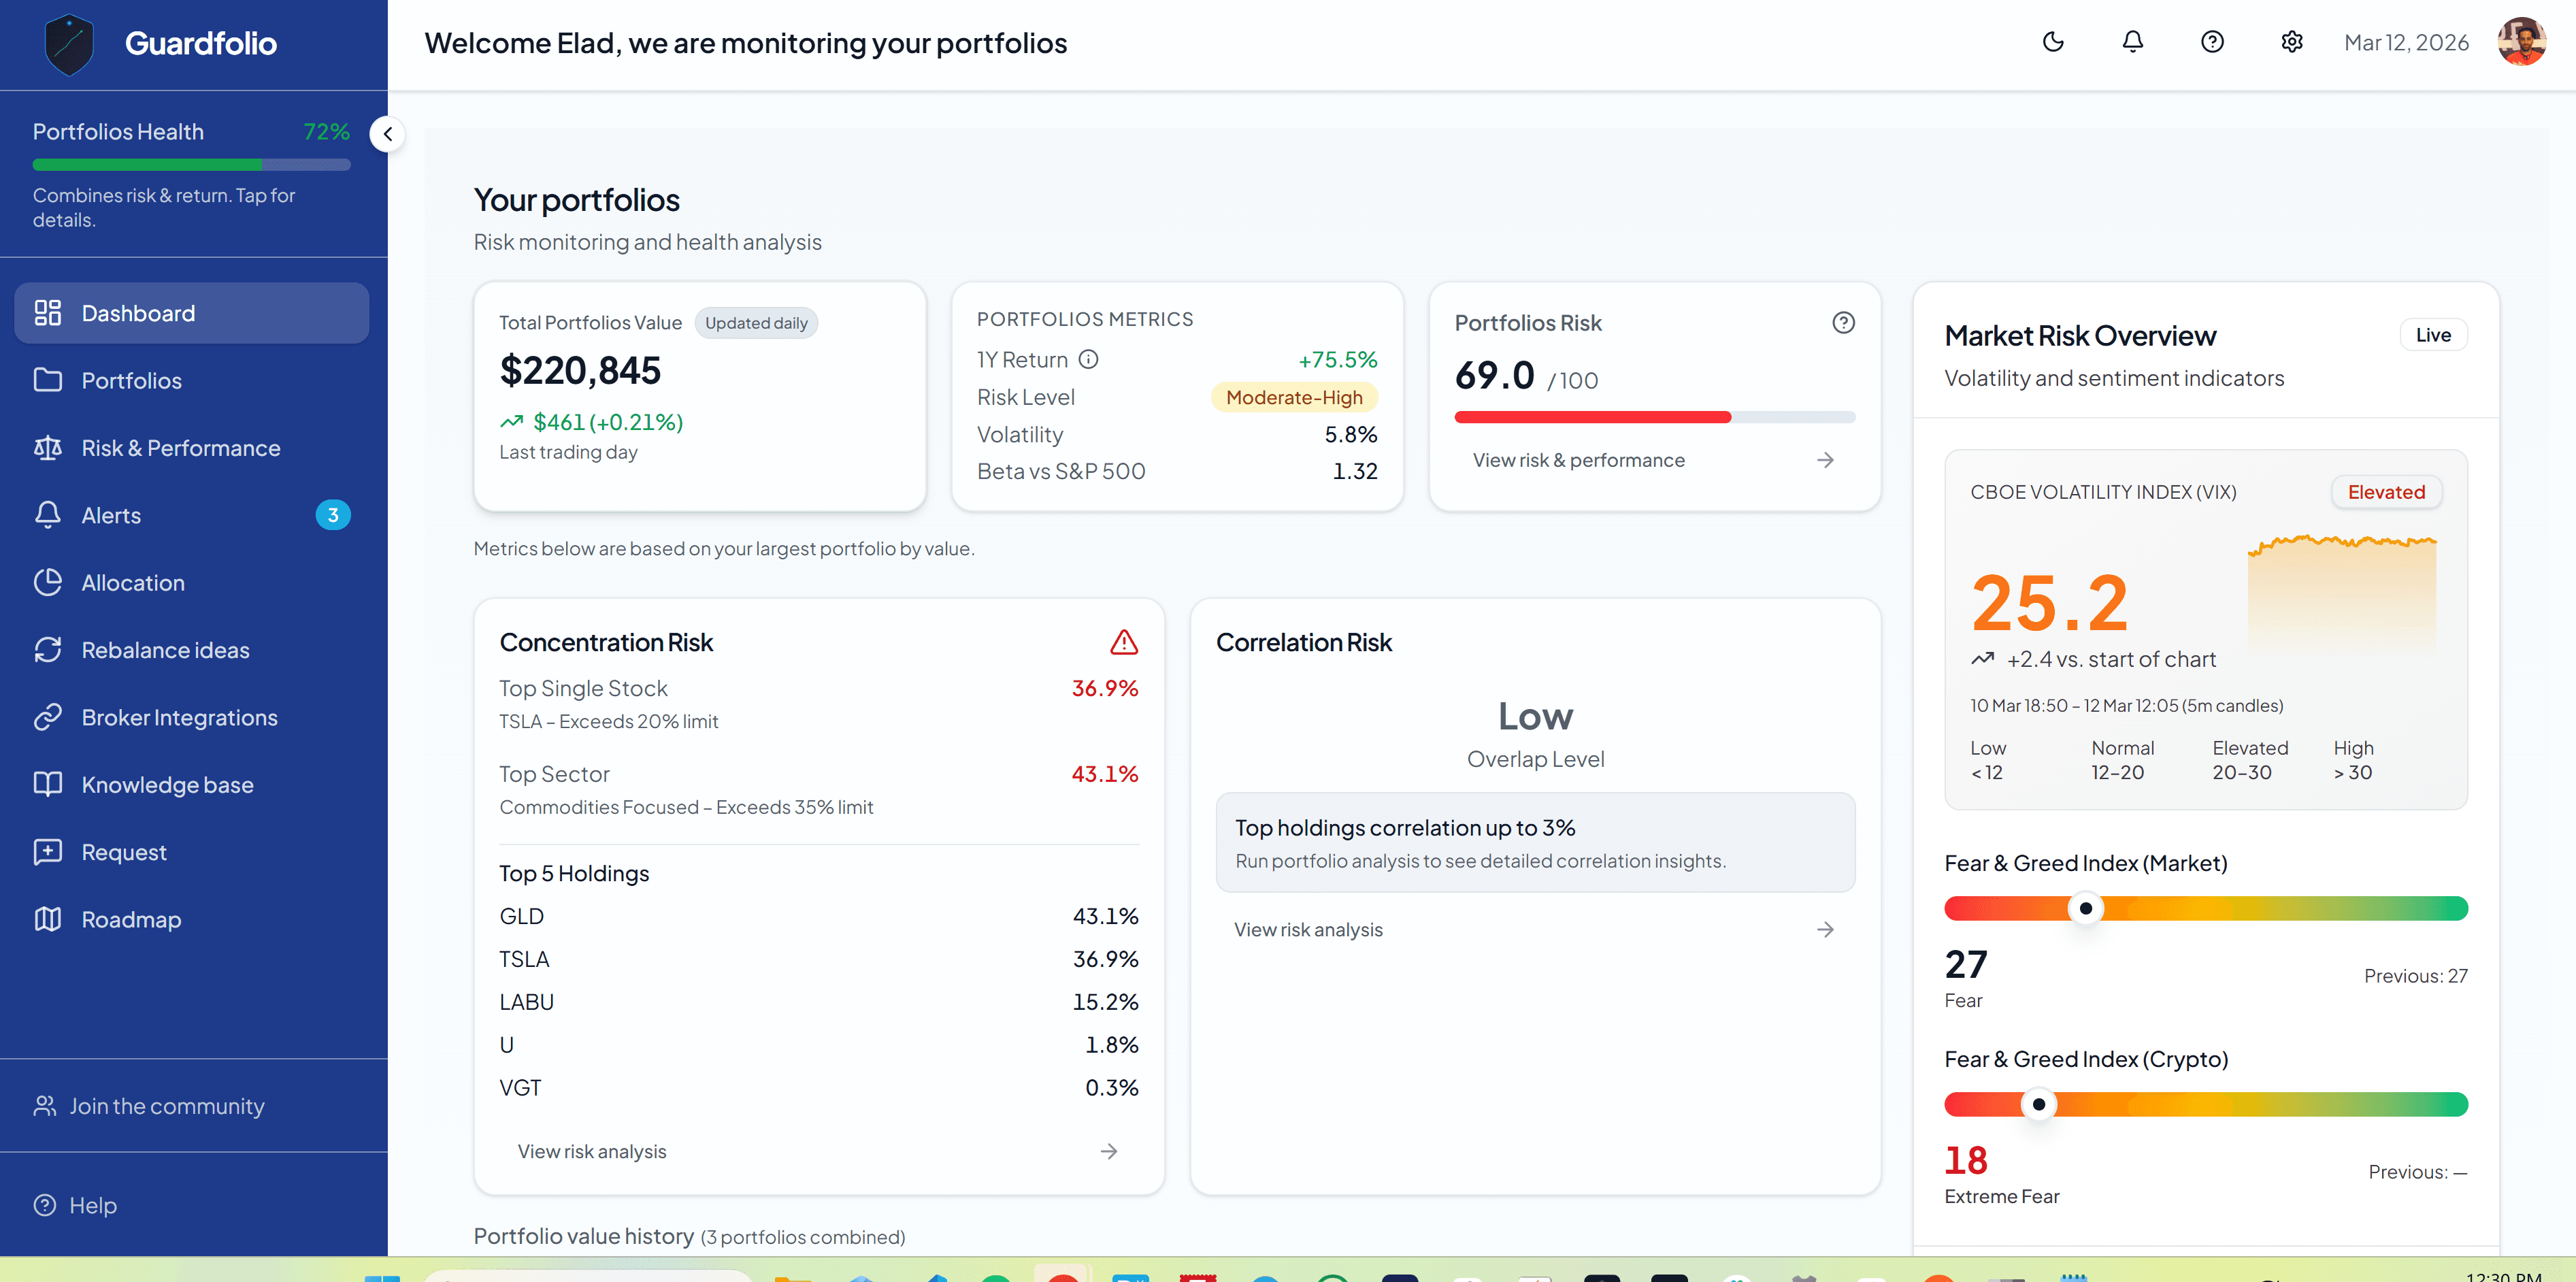Open the user profile avatar
2576x1282 pixels.
2521,42
